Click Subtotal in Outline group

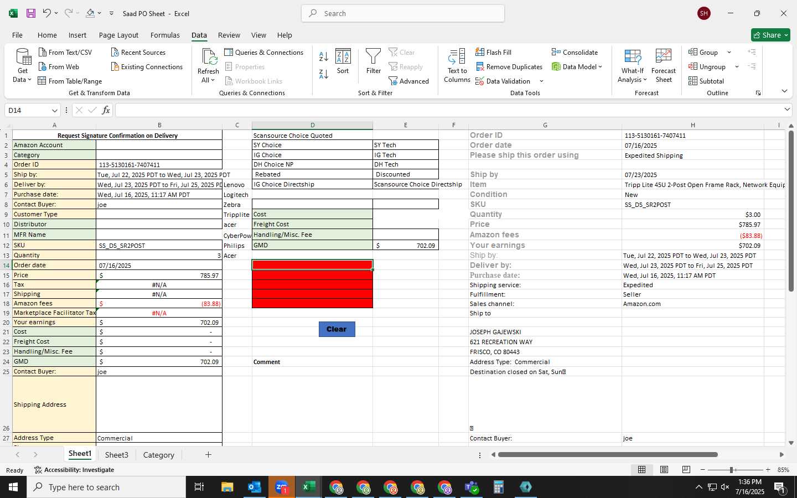706,81
